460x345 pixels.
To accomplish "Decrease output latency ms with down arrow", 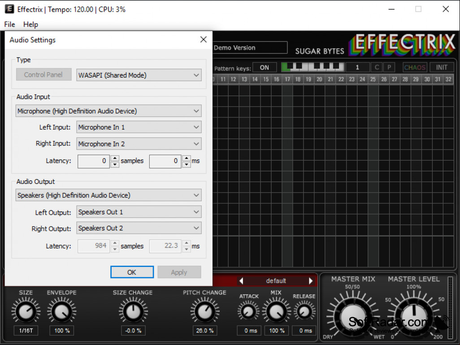I will (x=187, y=249).
